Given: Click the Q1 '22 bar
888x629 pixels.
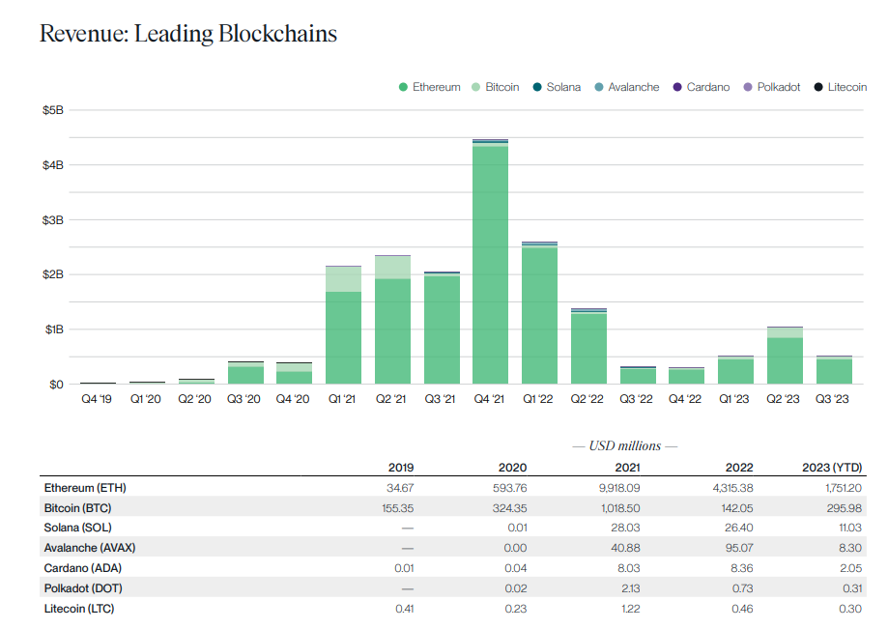Looking at the screenshot, I should (540, 313).
